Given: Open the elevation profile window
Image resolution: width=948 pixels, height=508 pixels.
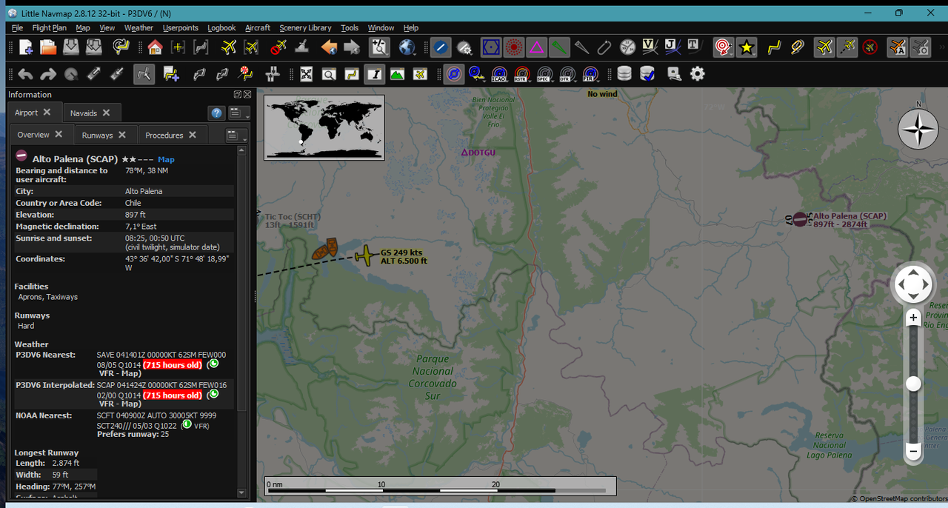Looking at the screenshot, I should 397,74.
